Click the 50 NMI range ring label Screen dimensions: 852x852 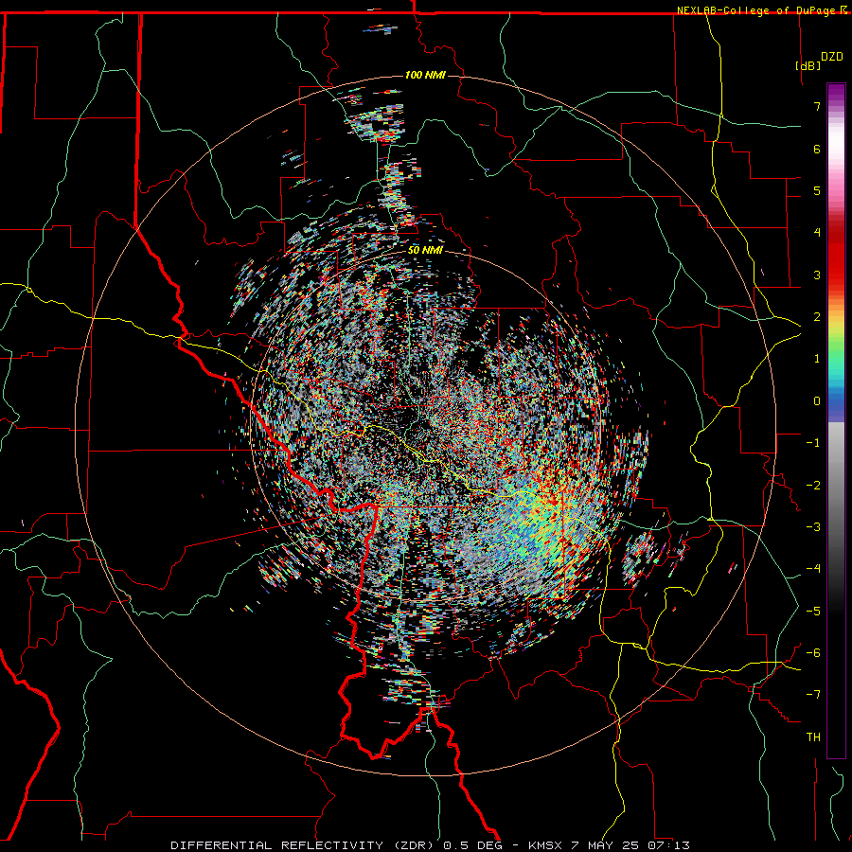pos(425,251)
